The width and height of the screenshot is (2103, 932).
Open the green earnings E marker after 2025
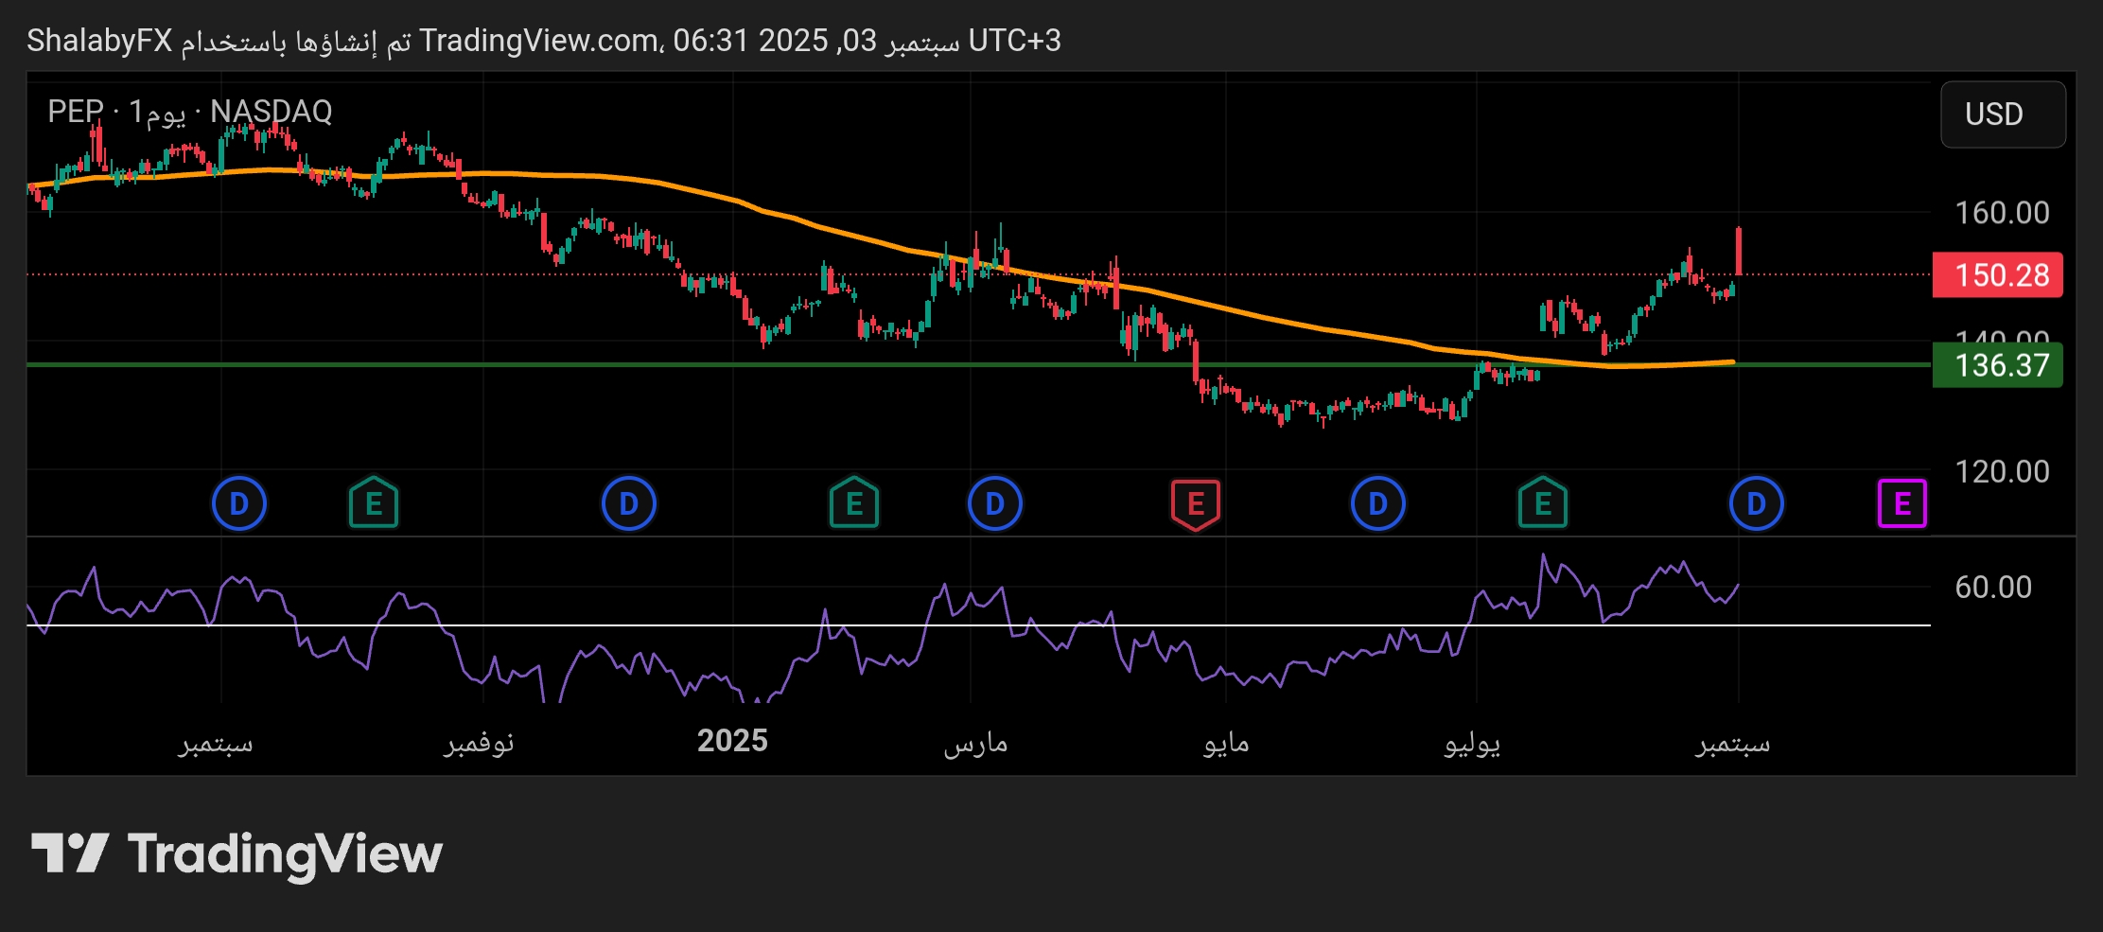(854, 503)
